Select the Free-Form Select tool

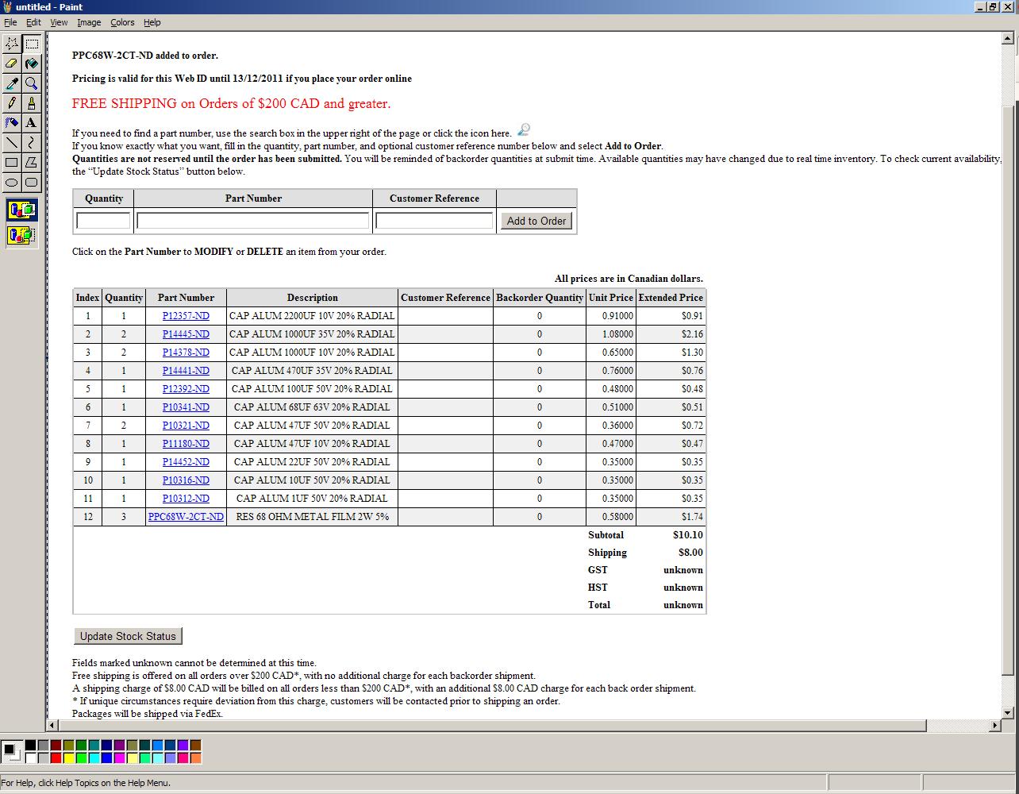click(12, 44)
